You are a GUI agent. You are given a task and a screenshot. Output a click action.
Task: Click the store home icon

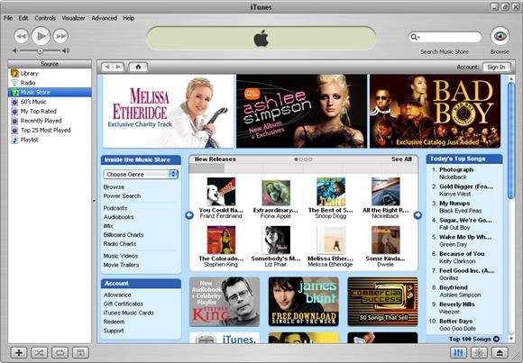tap(138, 67)
